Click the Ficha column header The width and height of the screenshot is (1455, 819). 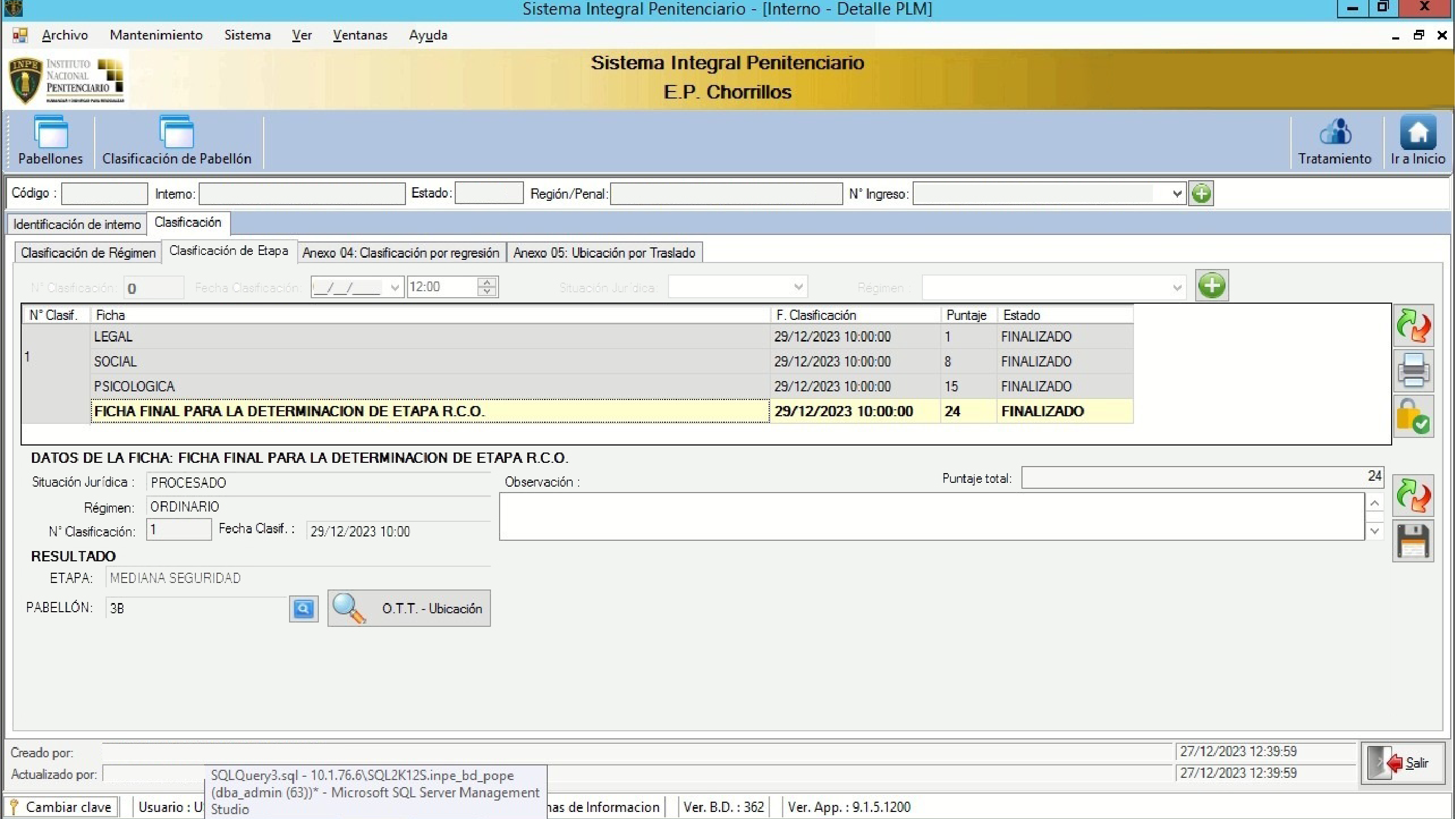pyautogui.click(x=430, y=315)
